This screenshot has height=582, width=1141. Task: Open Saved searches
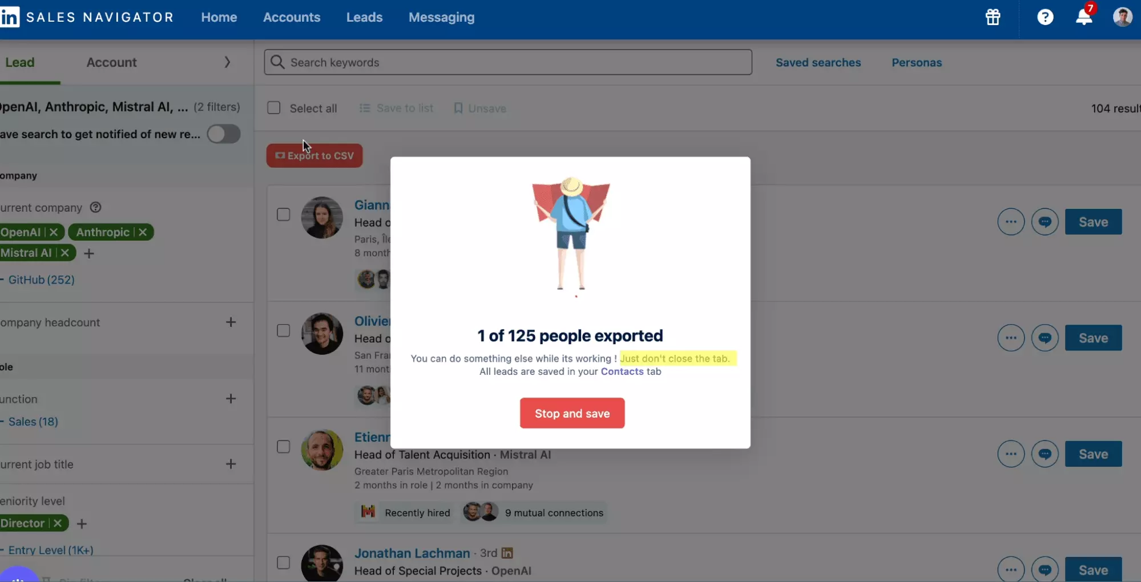[x=817, y=62]
